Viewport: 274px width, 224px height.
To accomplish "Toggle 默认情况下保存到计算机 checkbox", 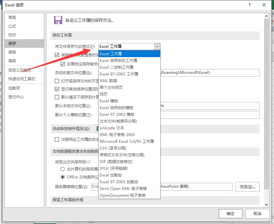I will pos(57,97).
